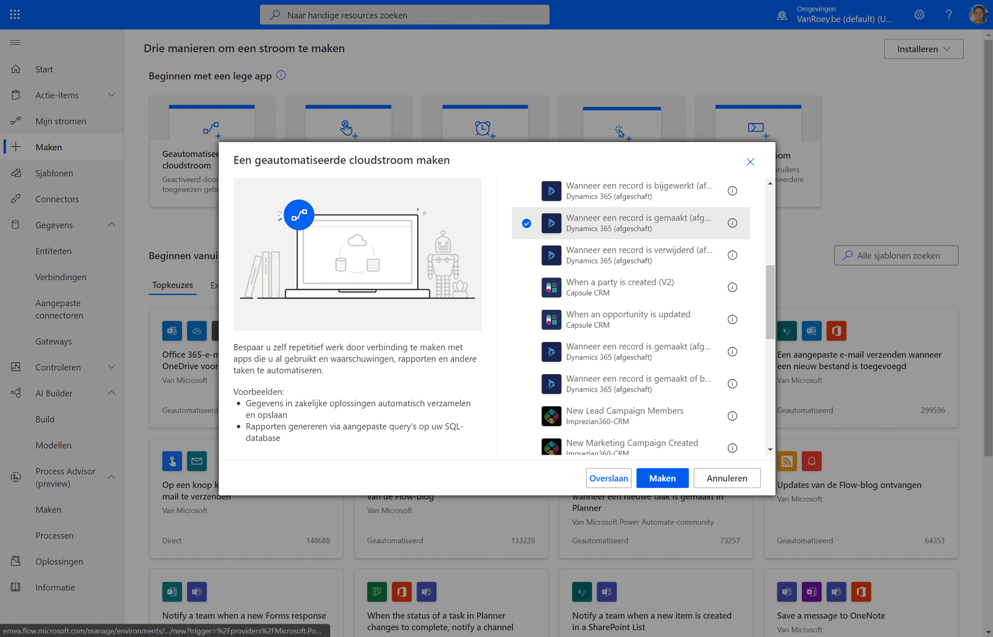
Task: Collapse the left navigation hamburger menu
Action: [x=15, y=43]
